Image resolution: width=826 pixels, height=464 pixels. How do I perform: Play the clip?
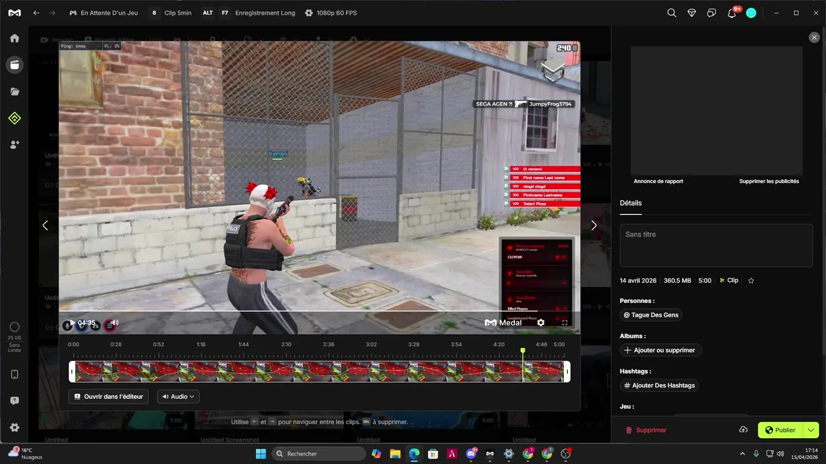72,323
